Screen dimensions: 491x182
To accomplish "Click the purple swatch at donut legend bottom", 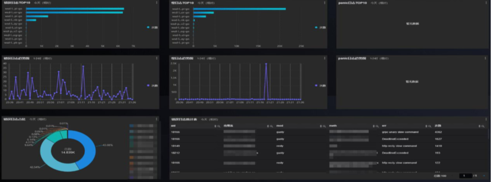I will click(132, 177).
